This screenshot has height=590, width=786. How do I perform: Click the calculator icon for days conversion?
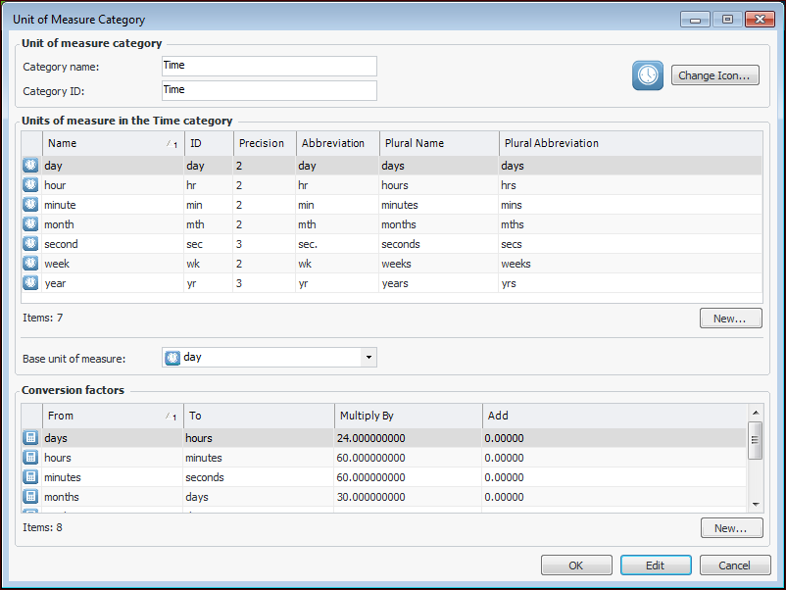[30, 438]
